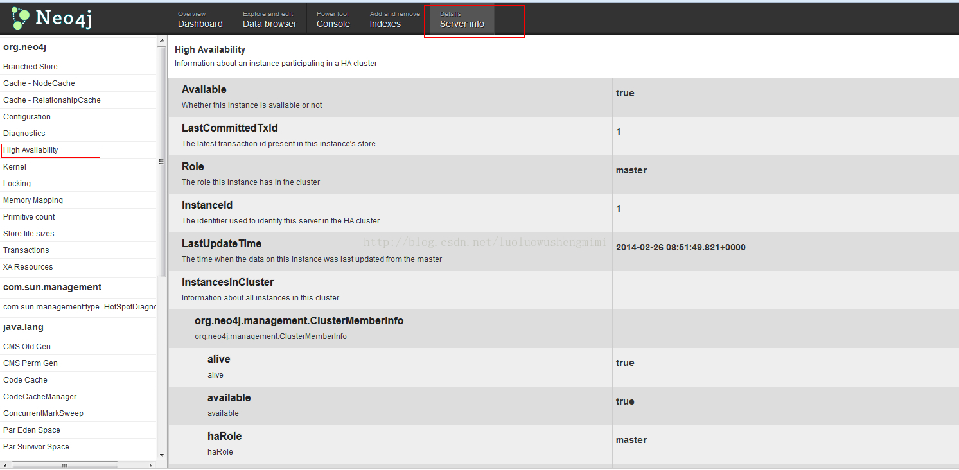
Task: Click the java.lang section heading
Action: [23, 327]
